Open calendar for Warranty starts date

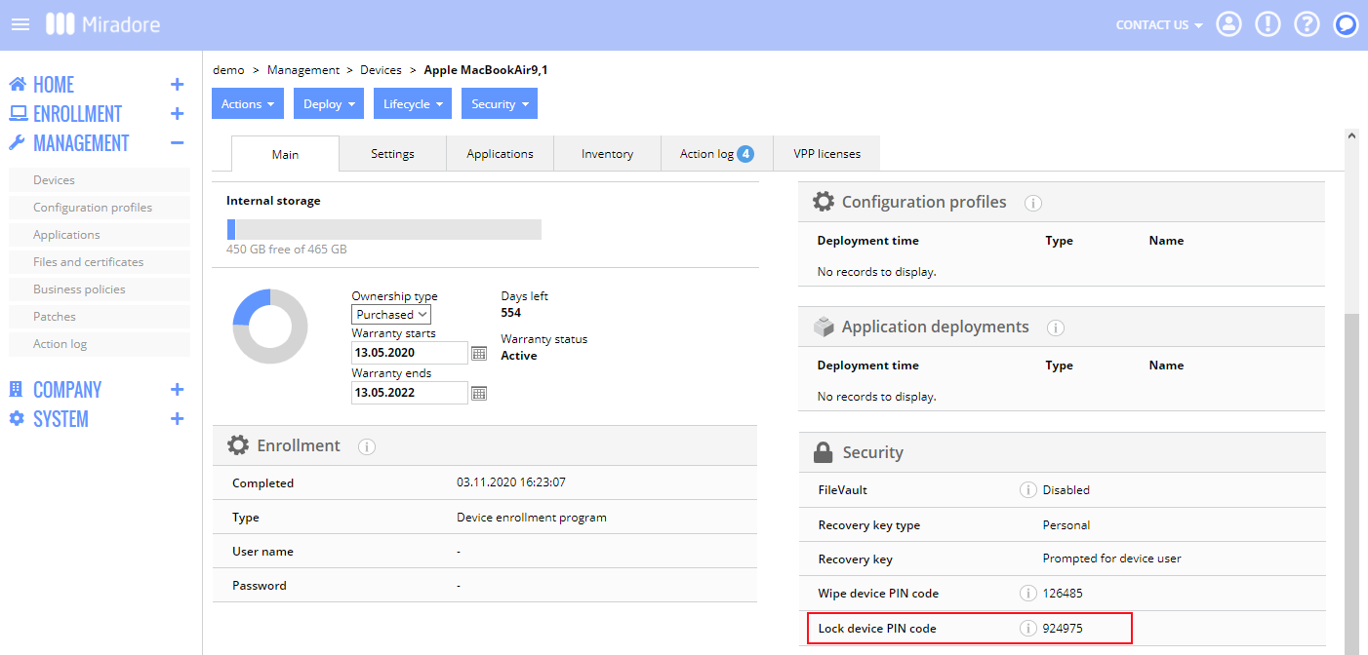coord(479,353)
